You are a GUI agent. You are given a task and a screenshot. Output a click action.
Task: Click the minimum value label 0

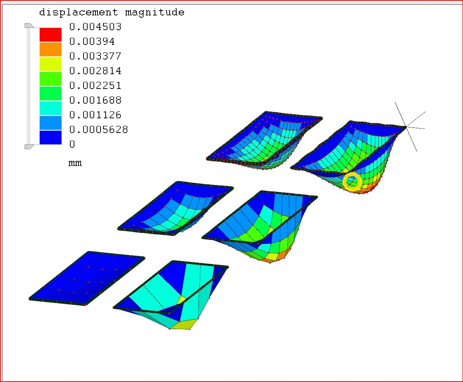[x=72, y=144]
